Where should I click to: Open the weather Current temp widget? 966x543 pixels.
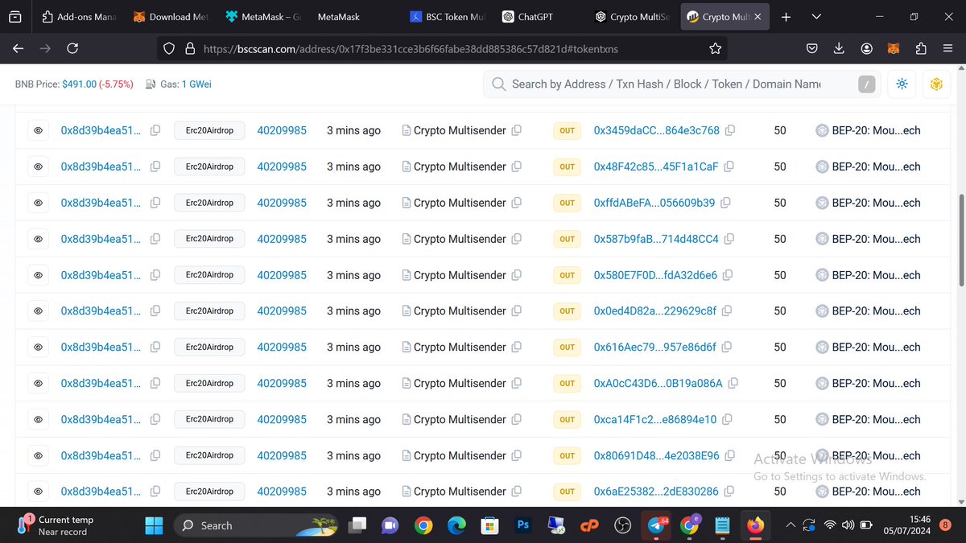click(x=56, y=525)
